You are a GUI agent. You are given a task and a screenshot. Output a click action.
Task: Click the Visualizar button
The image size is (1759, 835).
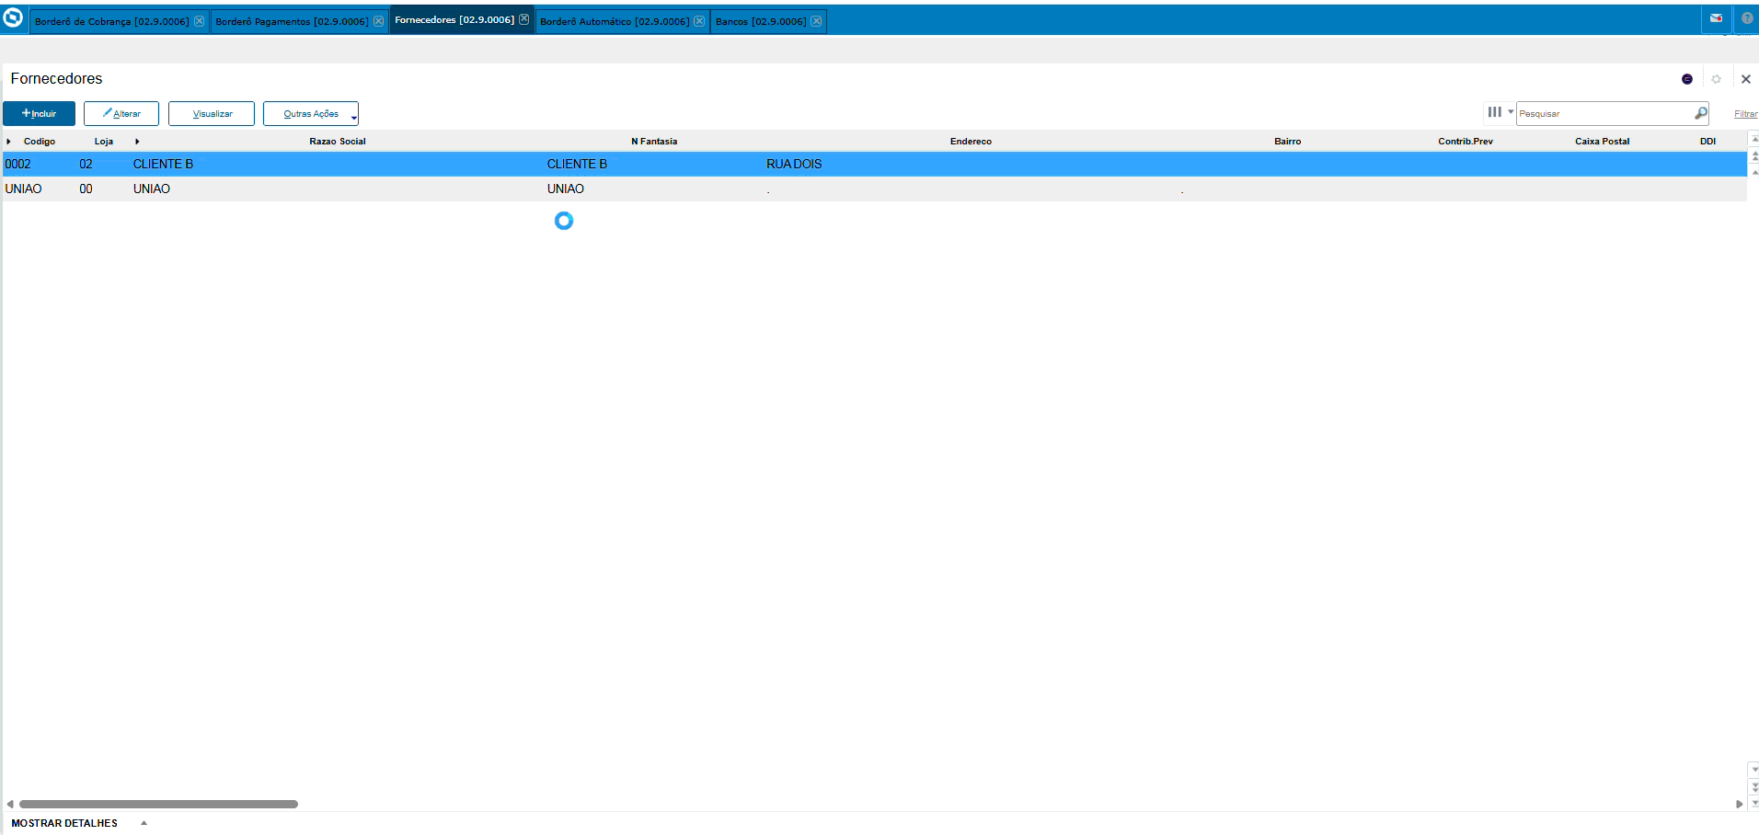[212, 113]
